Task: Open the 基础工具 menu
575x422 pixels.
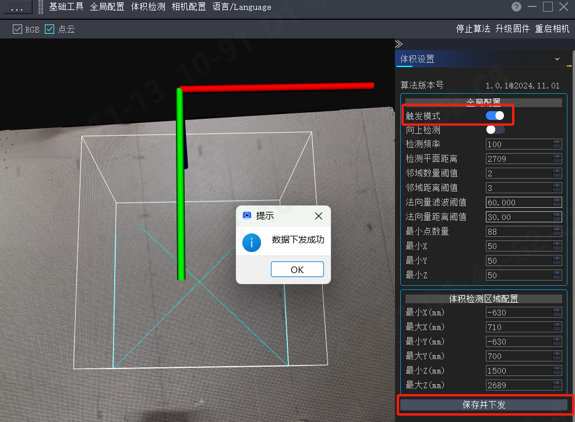Action: [x=66, y=7]
